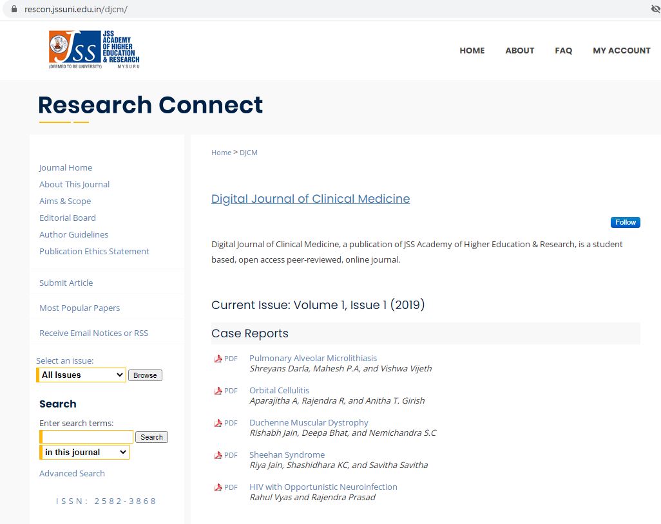This screenshot has height=524, width=661.
Task: Click author line 'Rishabh Jain, Deepa Bhat, and Nemichandra S.C'
Action: click(x=343, y=433)
